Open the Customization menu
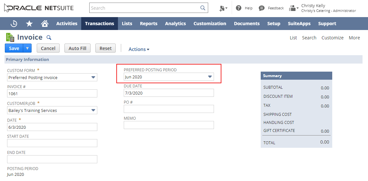This screenshot has width=368, height=181. click(210, 24)
